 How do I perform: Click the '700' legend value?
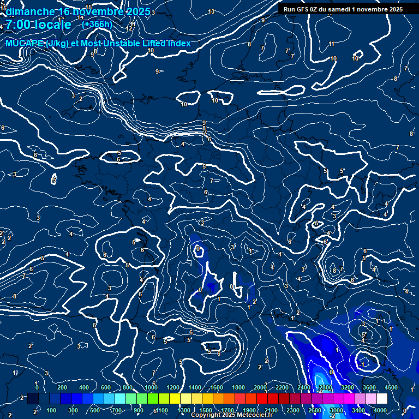coord(117,410)
